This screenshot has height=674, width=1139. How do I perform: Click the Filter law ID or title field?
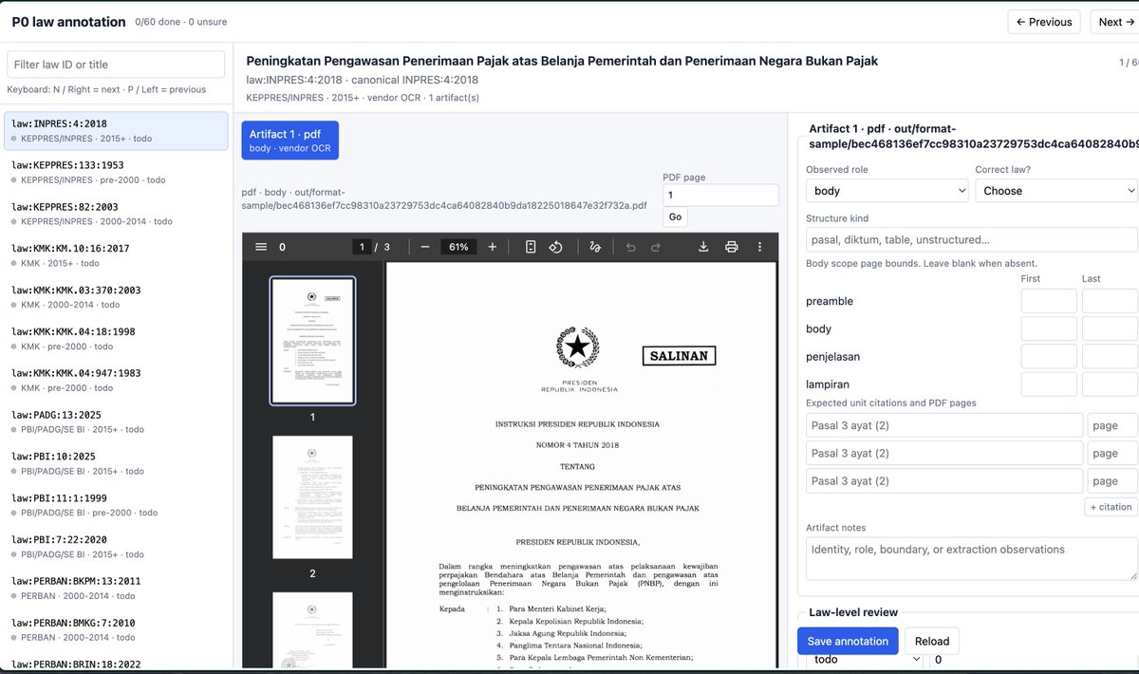coord(116,65)
